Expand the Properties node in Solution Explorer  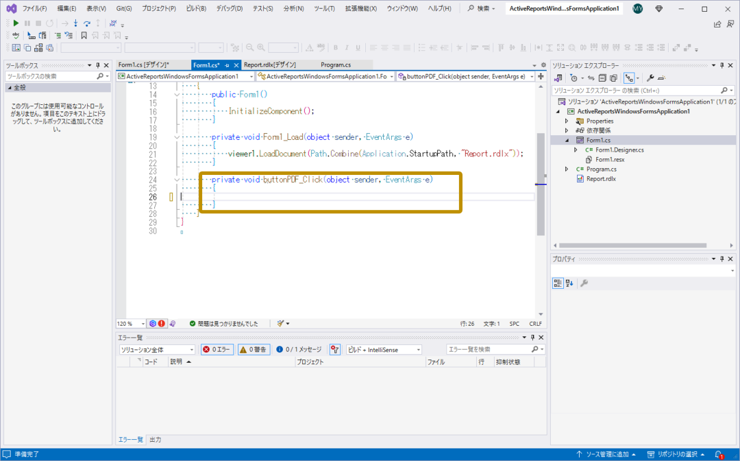pos(567,121)
